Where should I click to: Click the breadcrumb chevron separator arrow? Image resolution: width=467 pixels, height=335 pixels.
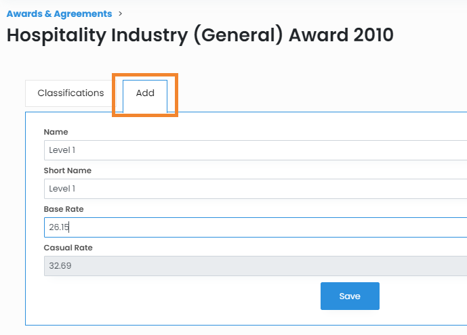pyautogui.click(x=120, y=14)
